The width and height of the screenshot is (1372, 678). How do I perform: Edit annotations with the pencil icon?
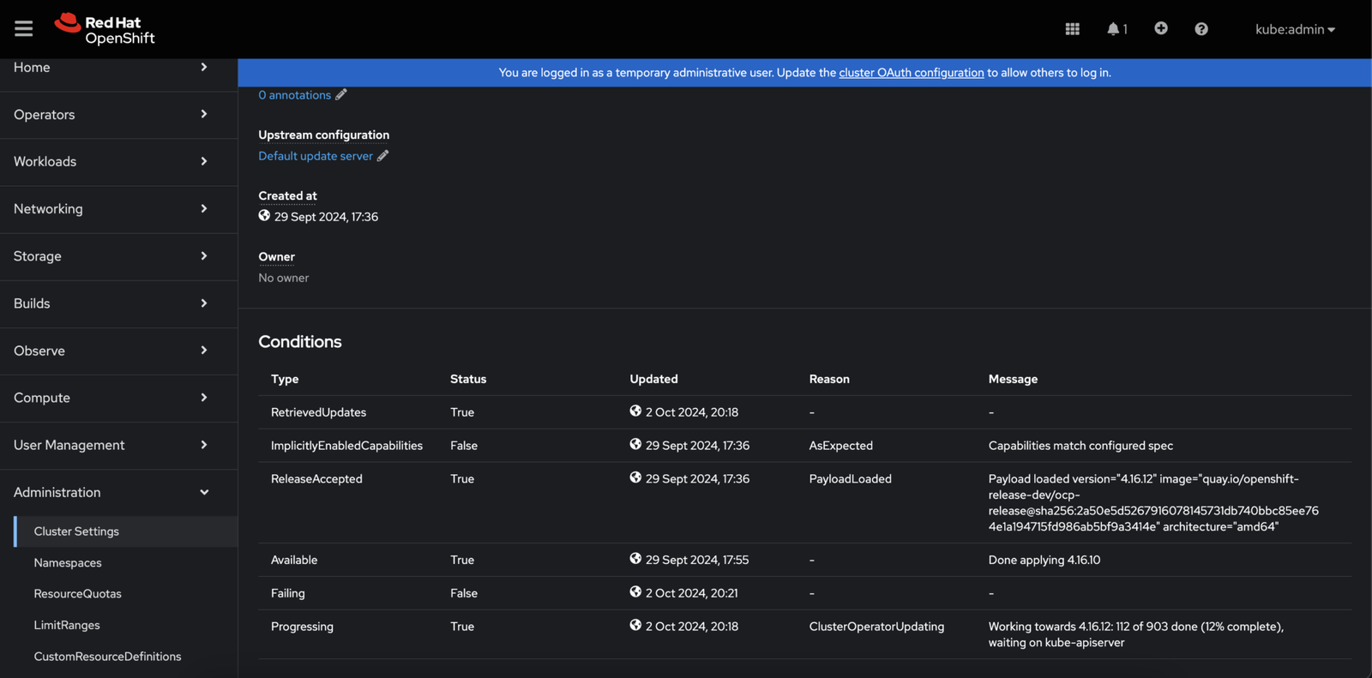click(341, 94)
